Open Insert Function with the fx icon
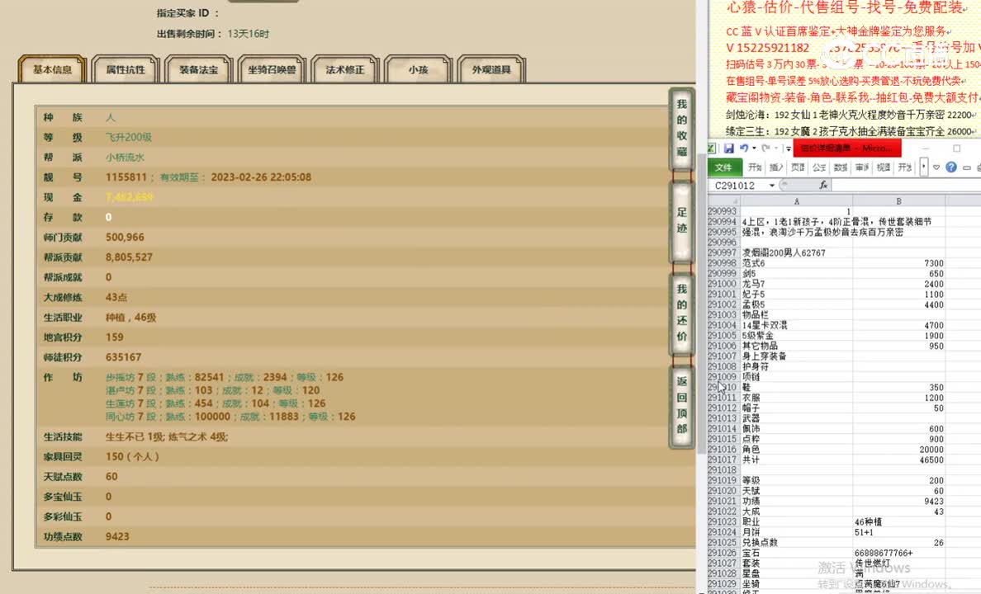The image size is (981, 594). (822, 185)
